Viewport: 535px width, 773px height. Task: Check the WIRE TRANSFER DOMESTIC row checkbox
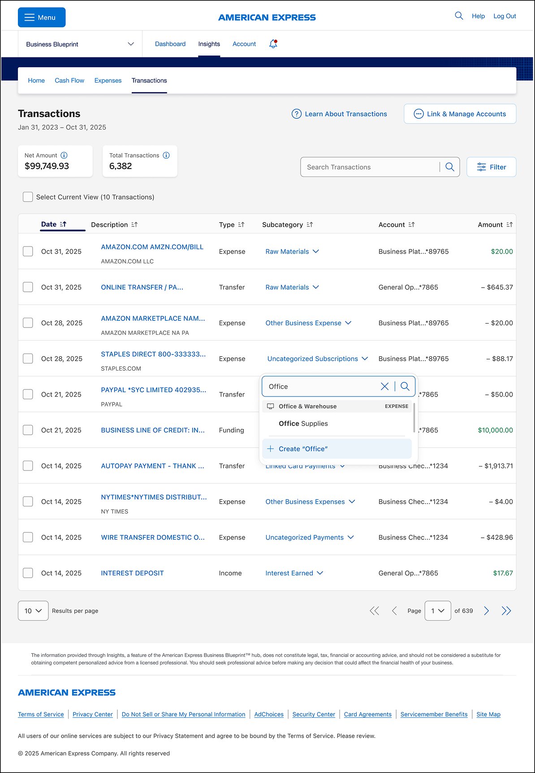coord(28,537)
